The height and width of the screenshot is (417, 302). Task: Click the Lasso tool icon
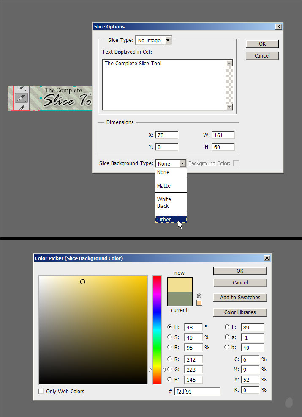pyautogui.click(x=21, y=88)
